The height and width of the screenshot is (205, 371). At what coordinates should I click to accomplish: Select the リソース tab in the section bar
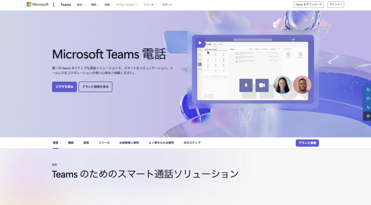[104, 143]
